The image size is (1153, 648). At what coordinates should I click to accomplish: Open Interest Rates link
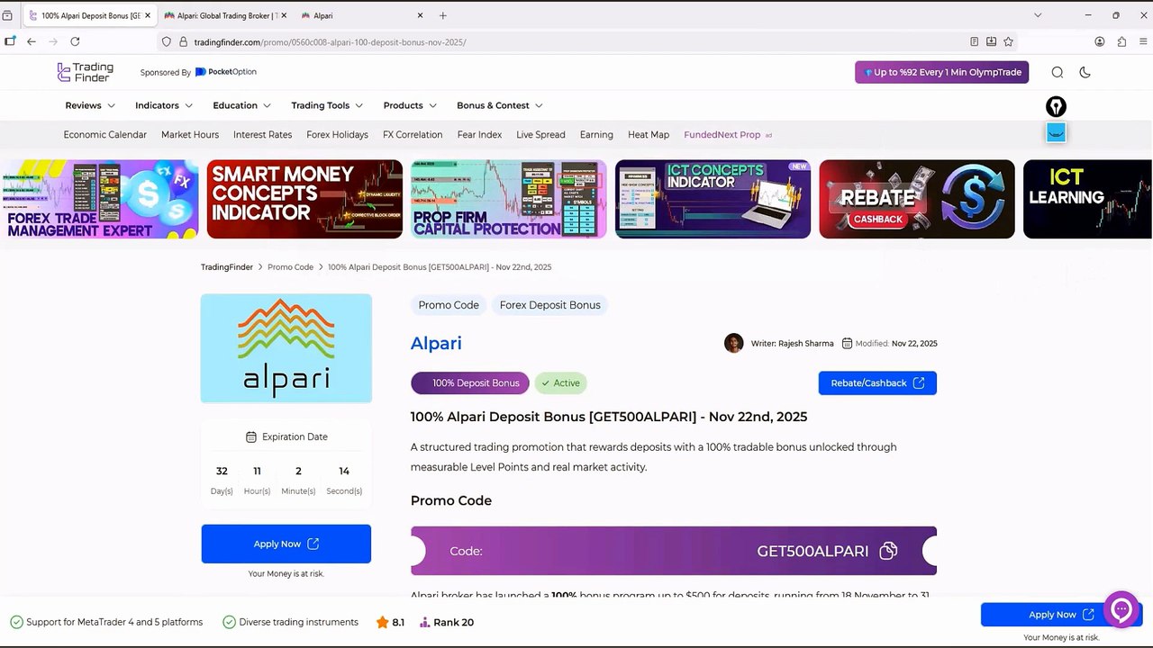click(x=262, y=135)
